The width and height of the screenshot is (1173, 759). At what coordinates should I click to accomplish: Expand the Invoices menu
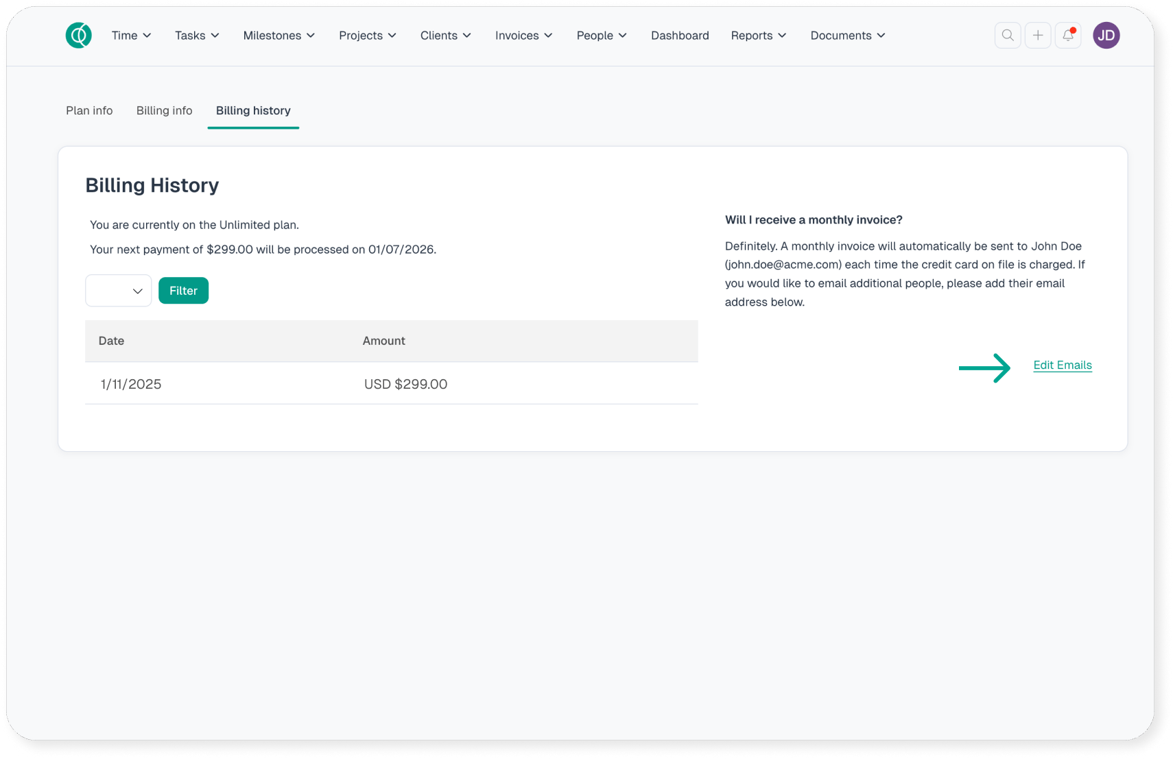[x=523, y=36]
